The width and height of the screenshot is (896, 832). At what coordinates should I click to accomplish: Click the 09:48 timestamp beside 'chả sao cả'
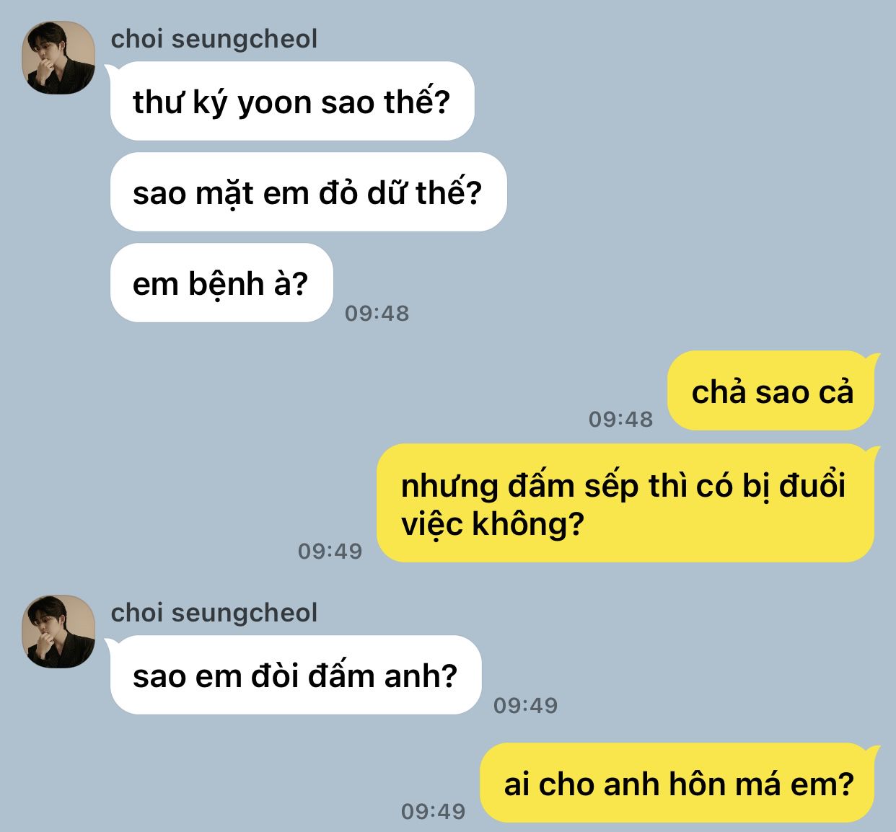point(620,419)
